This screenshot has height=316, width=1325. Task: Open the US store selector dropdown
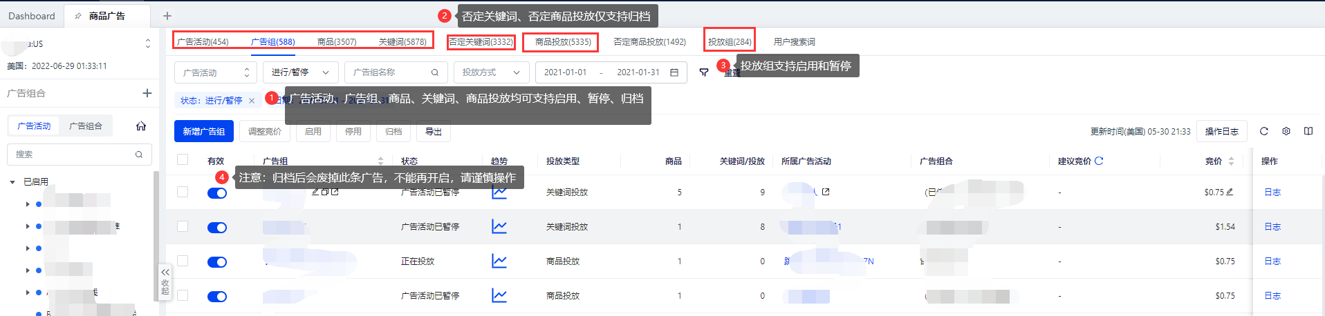point(147,43)
